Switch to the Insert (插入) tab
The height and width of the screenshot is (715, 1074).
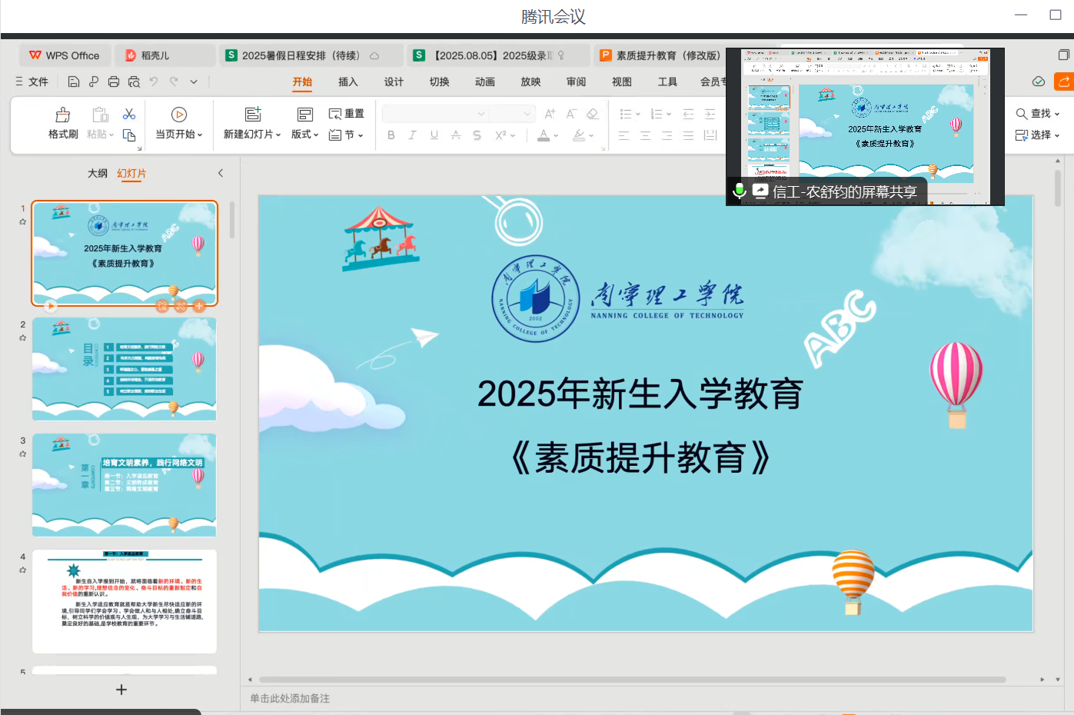point(348,81)
